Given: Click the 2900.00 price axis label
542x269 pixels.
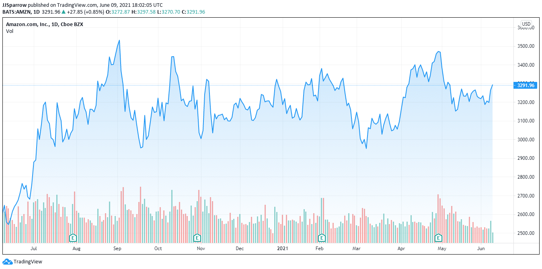Looking at the screenshot, I should 526,158.
